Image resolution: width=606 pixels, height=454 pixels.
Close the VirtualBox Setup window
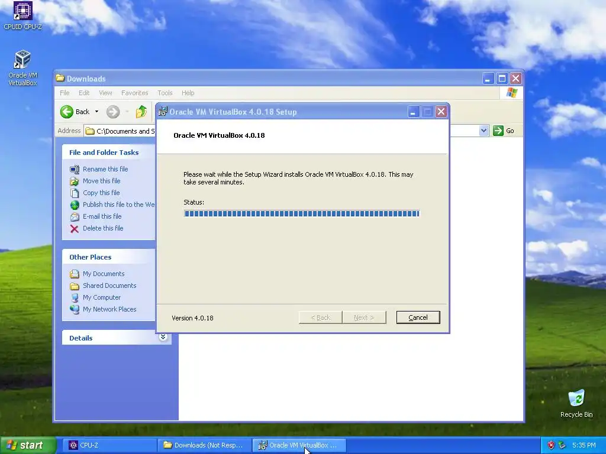pos(441,112)
